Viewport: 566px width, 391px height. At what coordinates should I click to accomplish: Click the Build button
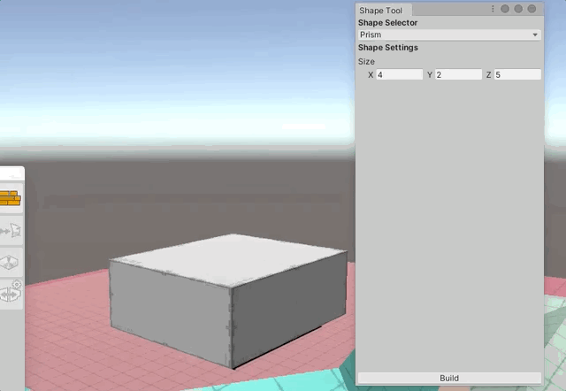449,378
